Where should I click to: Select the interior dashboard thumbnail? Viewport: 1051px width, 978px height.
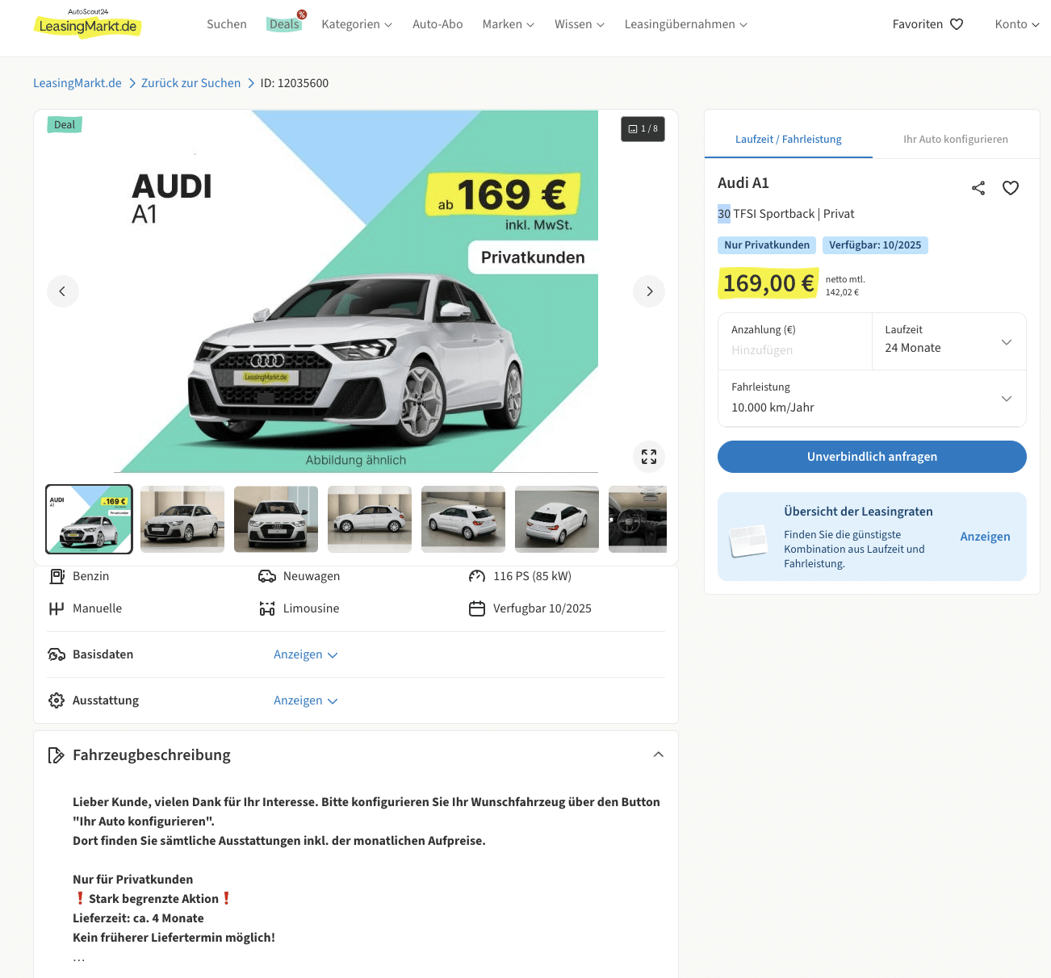(638, 520)
